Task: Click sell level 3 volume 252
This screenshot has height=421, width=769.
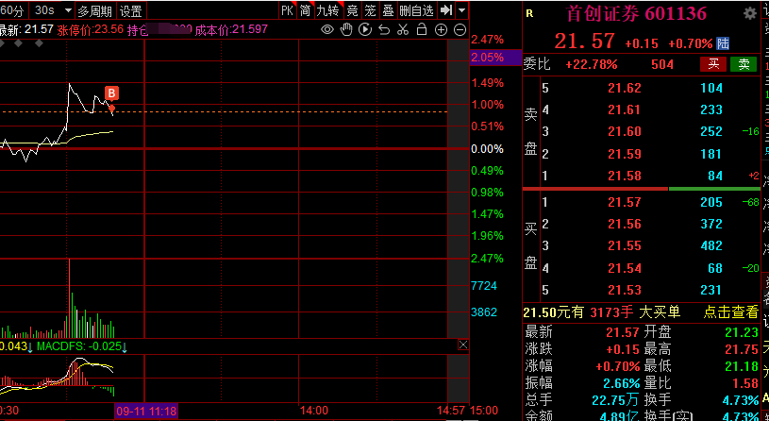Action: point(711,131)
